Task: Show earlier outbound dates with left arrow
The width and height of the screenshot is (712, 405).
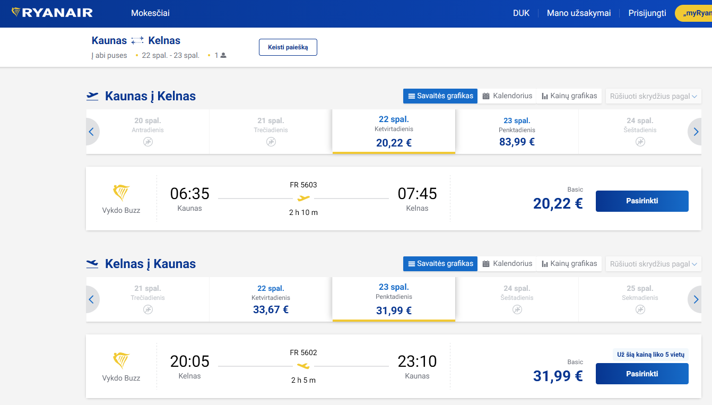Action: [x=92, y=132]
